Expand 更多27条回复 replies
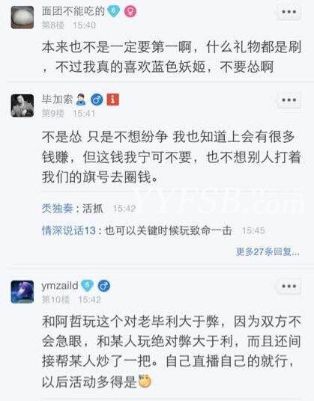The width and height of the screenshot is (314, 401). pos(268,252)
